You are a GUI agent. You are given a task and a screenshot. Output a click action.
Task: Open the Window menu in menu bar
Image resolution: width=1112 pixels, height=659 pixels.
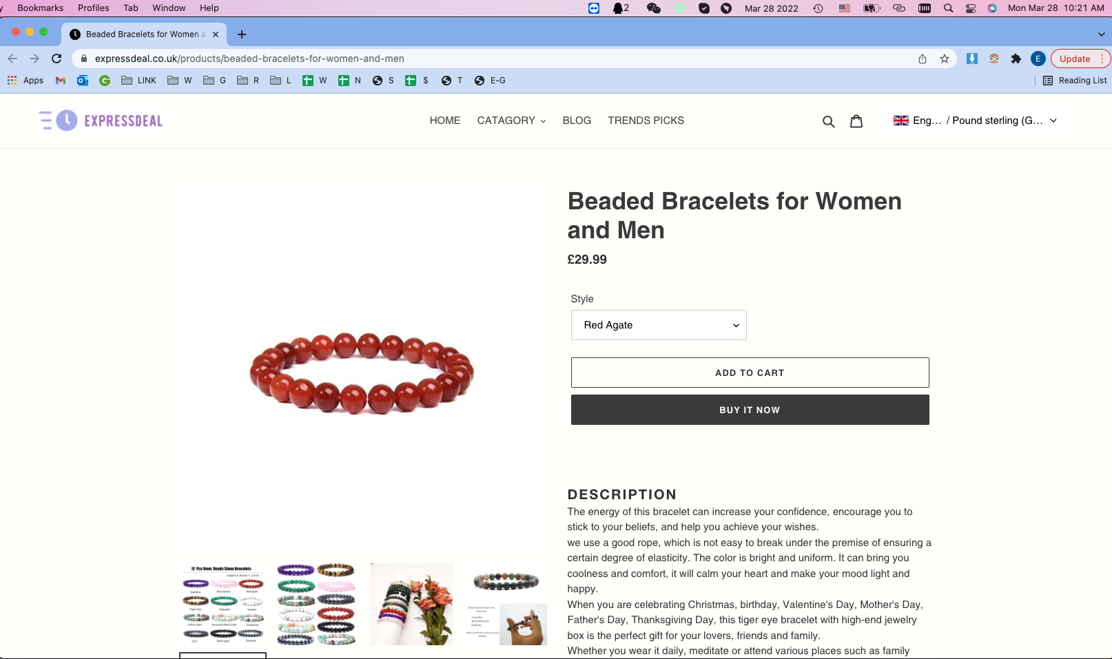click(169, 8)
